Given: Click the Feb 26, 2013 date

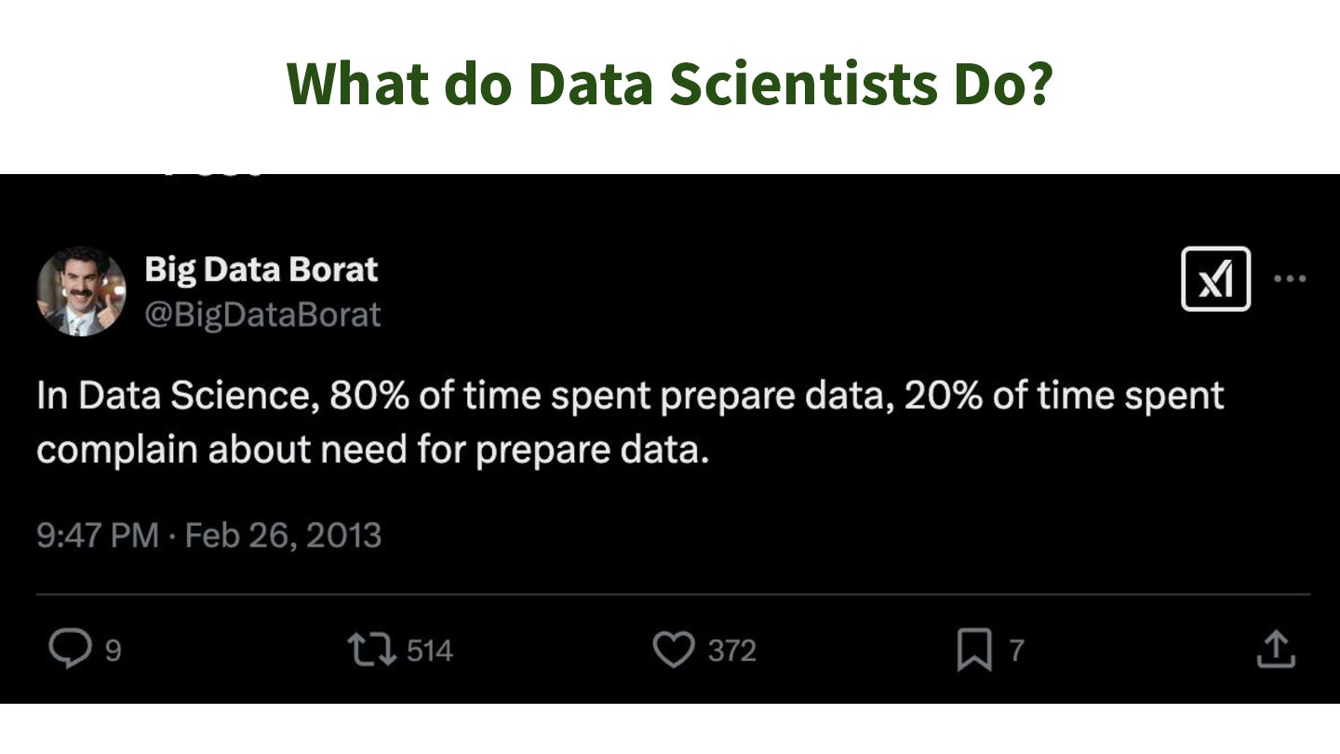Looking at the screenshot, I should click(x=283, y=535).
